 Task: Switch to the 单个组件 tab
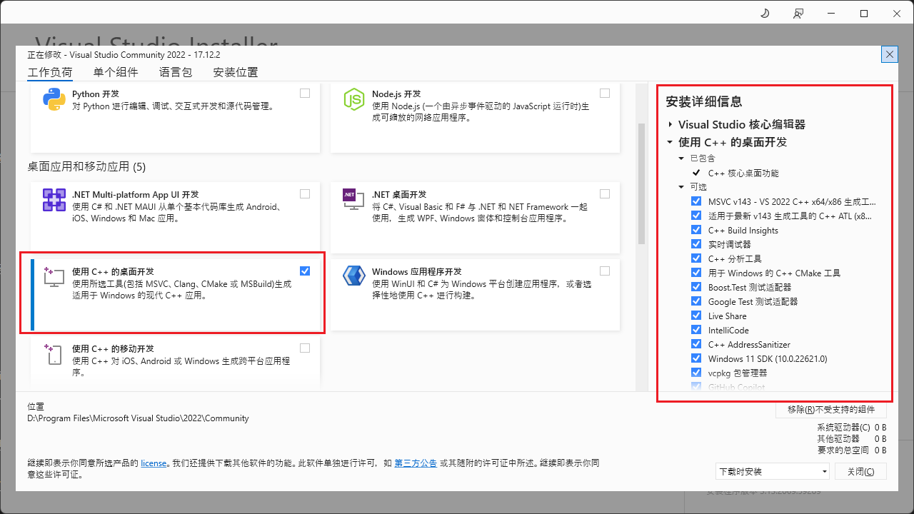pos(116,72)
